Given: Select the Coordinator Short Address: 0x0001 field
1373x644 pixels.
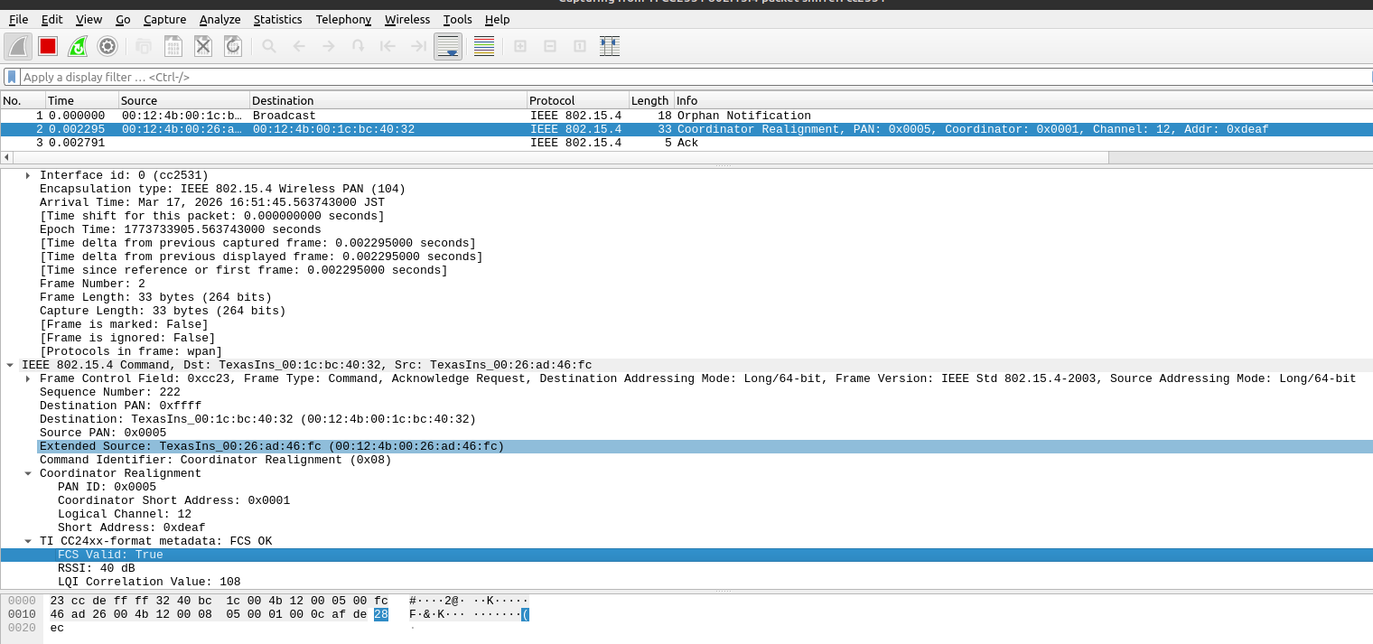Looking at the screenshot, I should [173, 500].
